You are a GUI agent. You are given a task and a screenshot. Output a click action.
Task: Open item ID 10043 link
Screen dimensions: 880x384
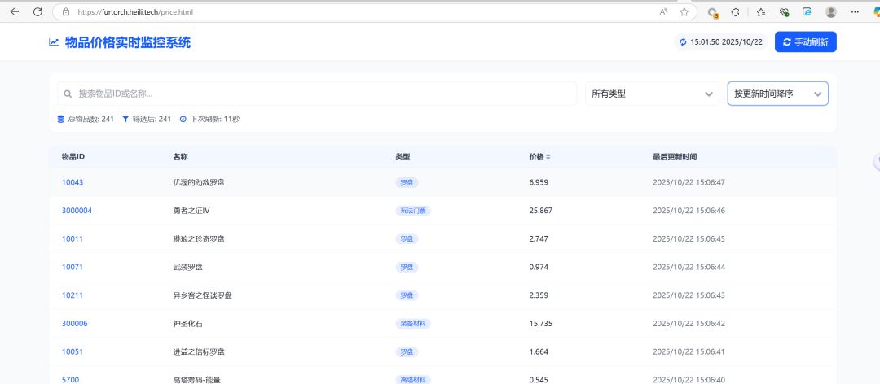[73, 182]
